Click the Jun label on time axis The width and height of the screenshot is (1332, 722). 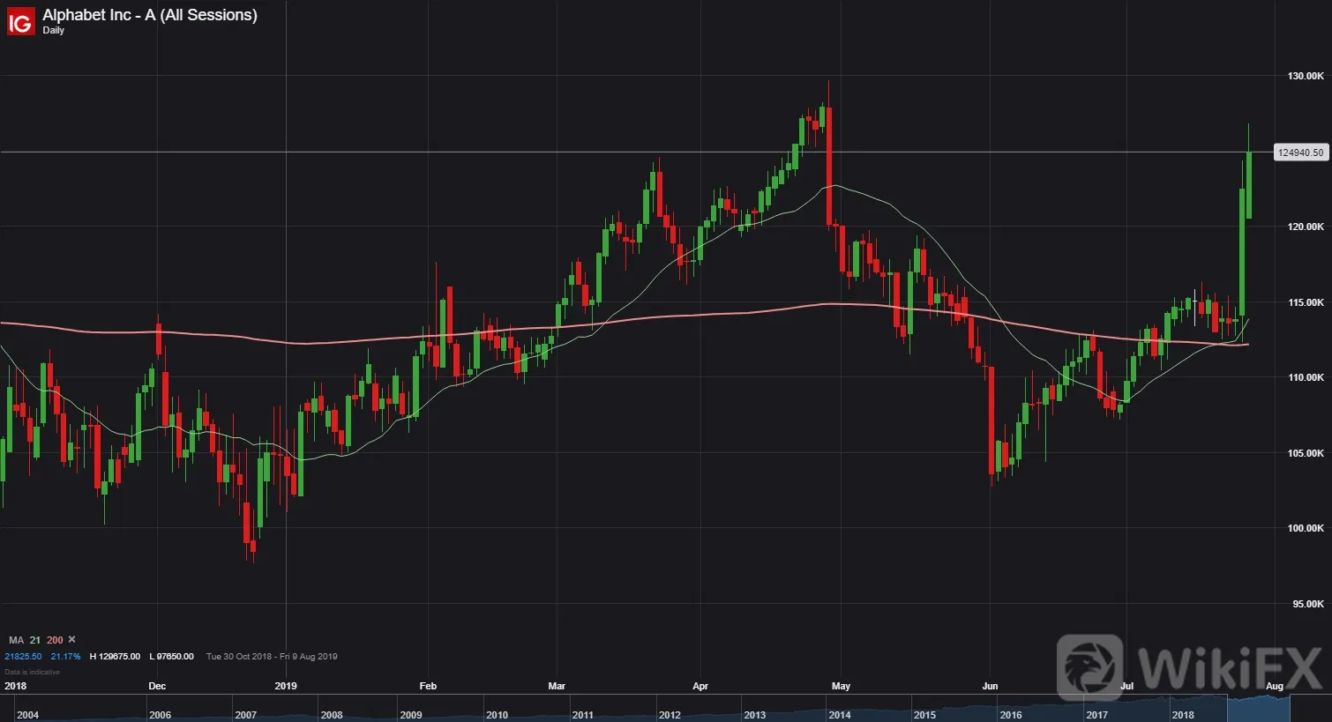point(990,686)
